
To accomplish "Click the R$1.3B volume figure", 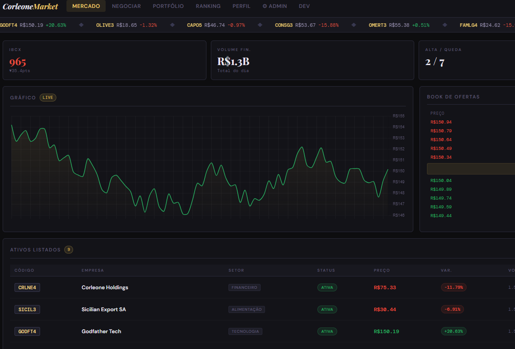I will [233, 62].
